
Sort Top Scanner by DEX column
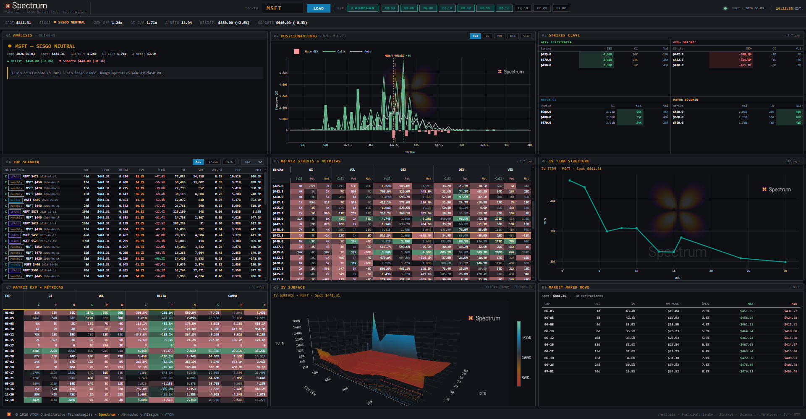click(259, 170)
